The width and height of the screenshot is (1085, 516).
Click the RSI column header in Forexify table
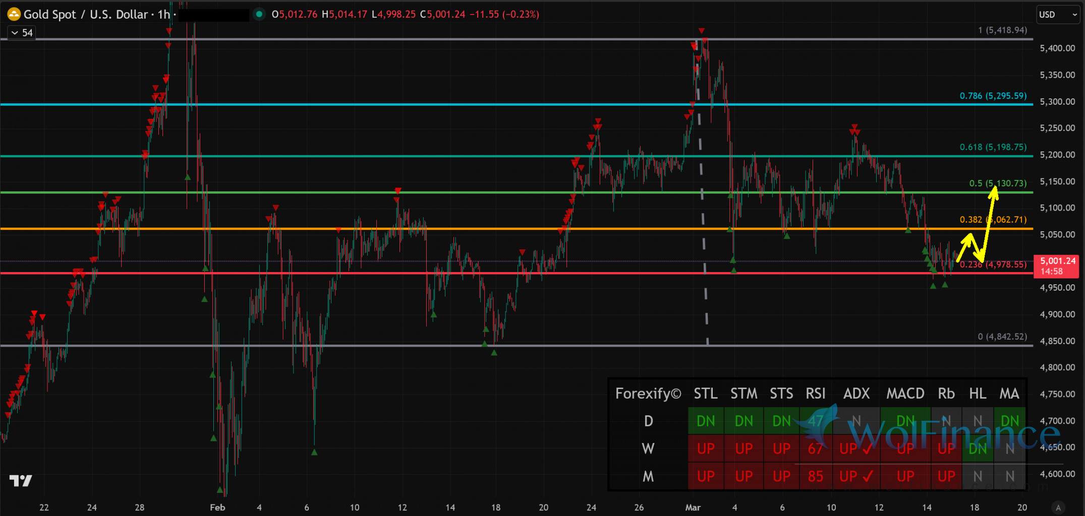pyautogui.click(x=815, y=394)
